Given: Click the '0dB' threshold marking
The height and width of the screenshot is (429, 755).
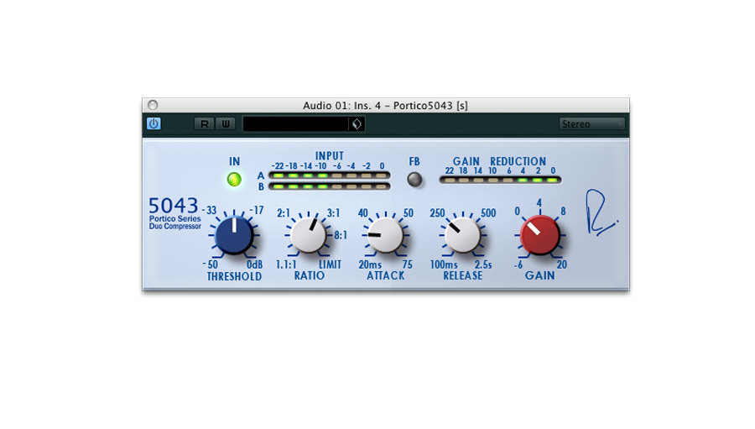Looking at the screenshot, I should [255, 264].
